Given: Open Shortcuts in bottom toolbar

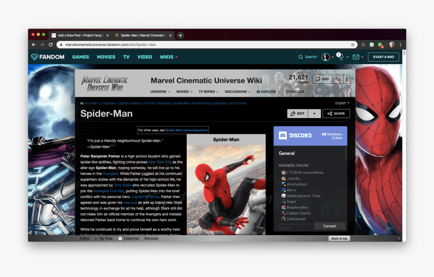Looking at the screenshot, I should point(151,239).
